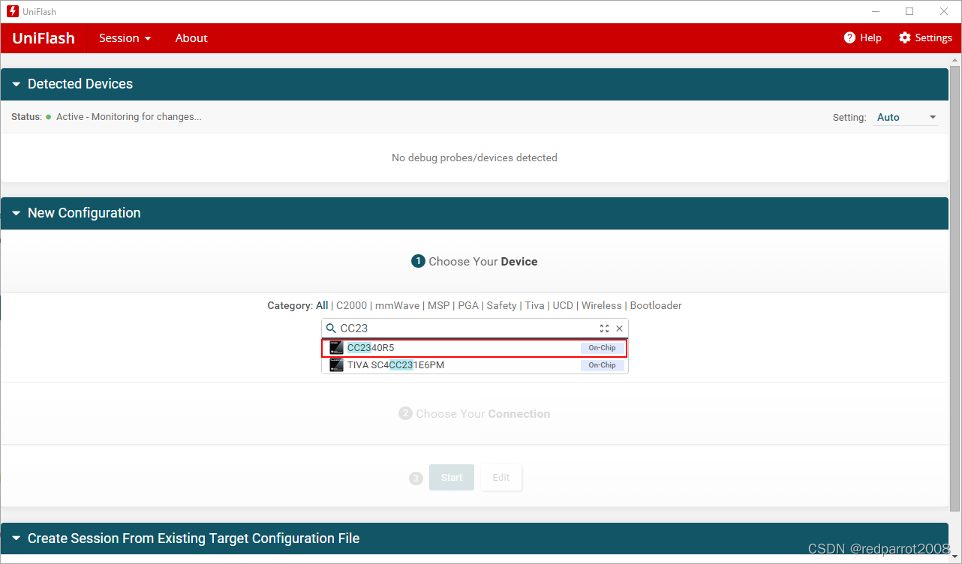
Task: Click the search magnifier icon in device field
Action: [331, 328]
